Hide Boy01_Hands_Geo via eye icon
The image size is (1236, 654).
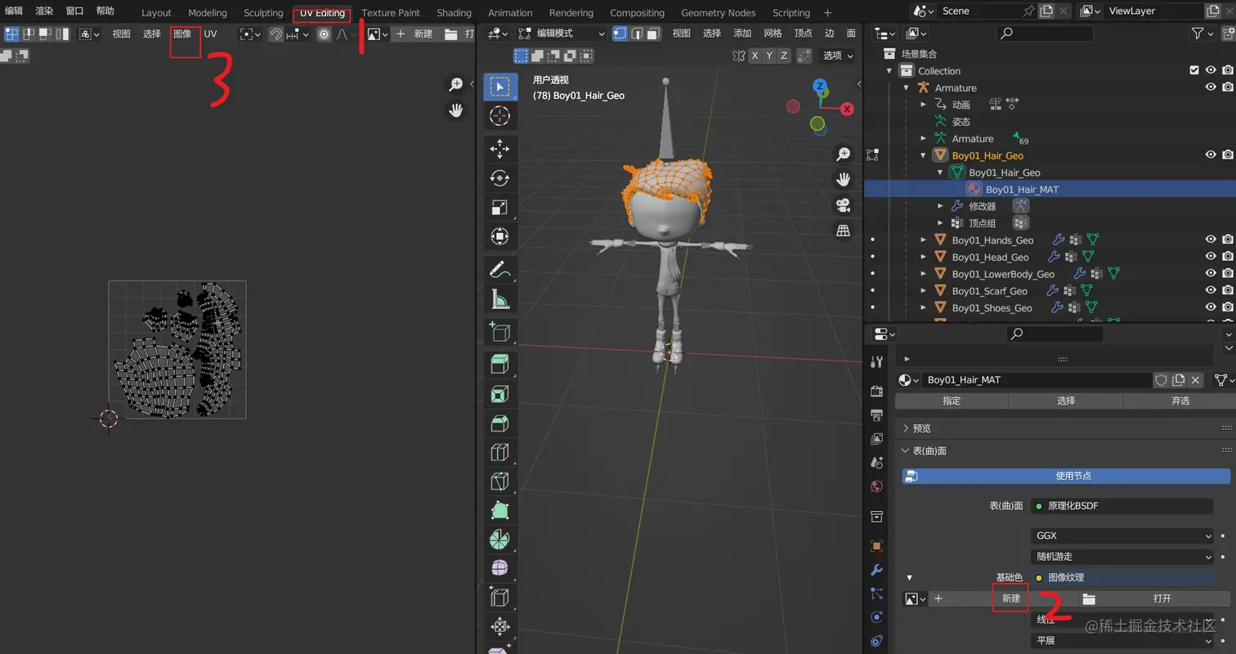pos(1211,240)
